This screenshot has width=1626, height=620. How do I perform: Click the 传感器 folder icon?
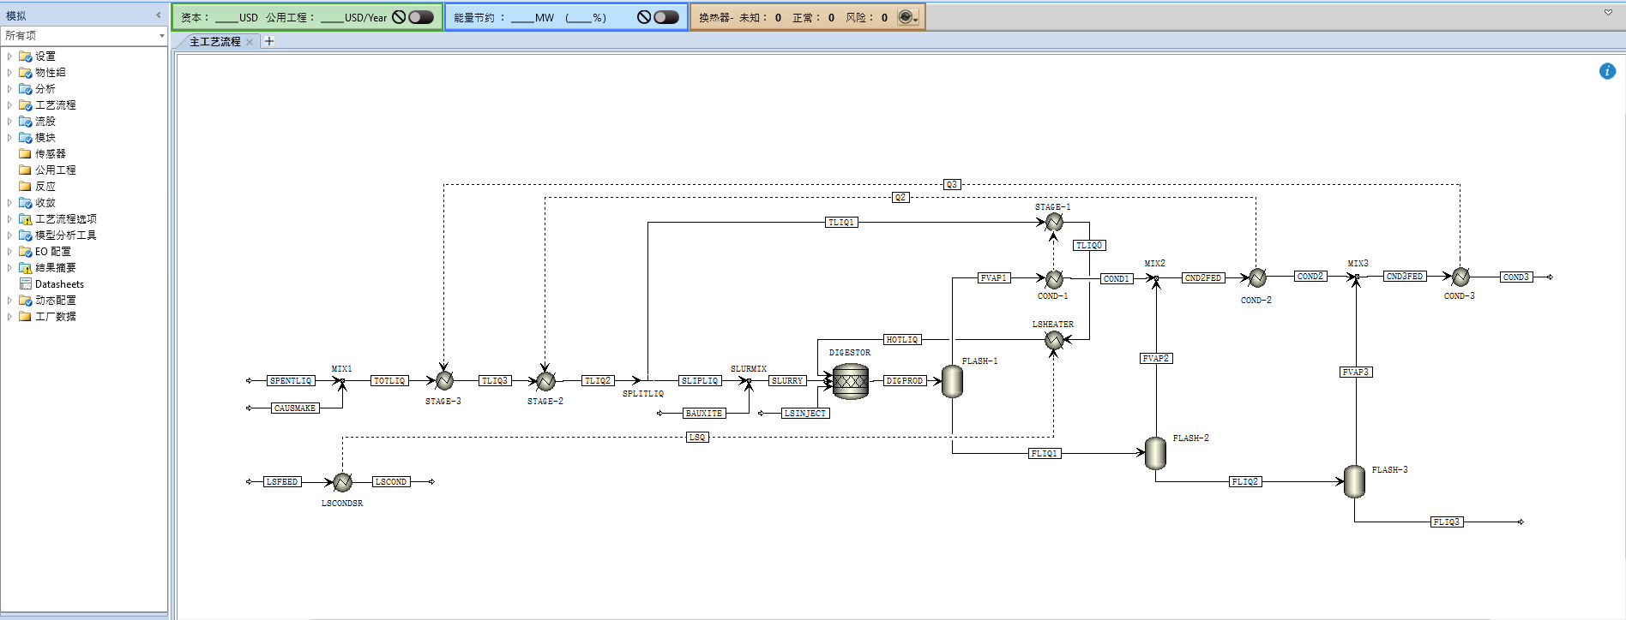pos(25,154)
